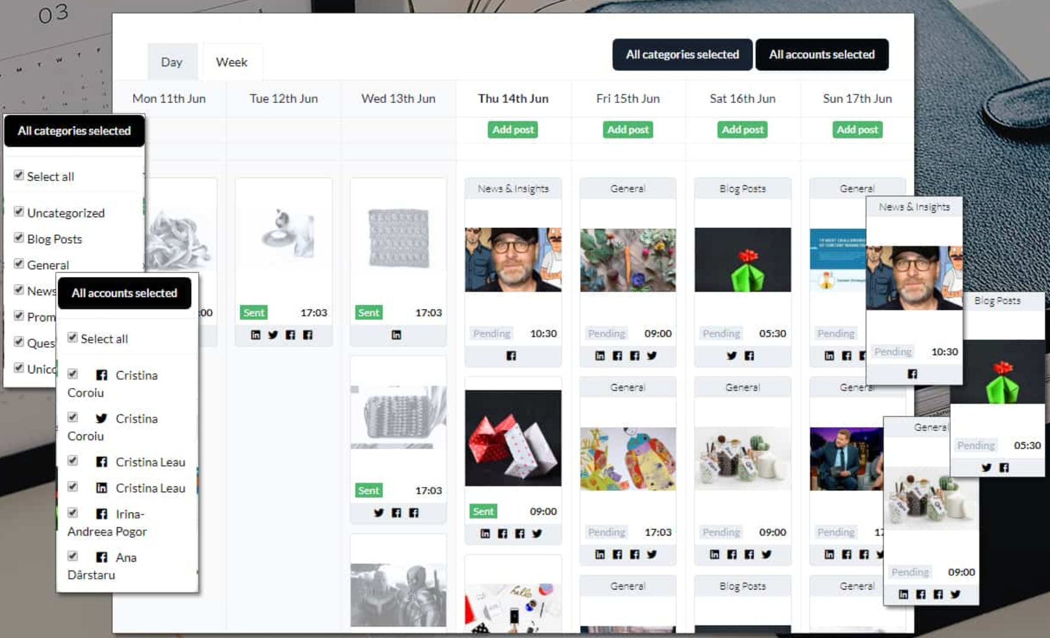Click the LinkedIn icon next to Cristina Leau
This screenshot has width=1050, height=638.
pos(101,488)
